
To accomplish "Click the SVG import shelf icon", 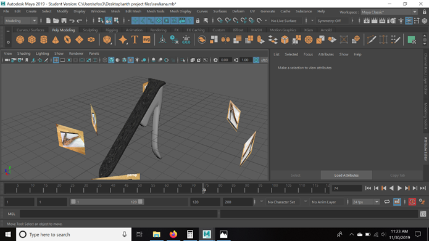I will pyautogui.click(x=147, y=39).
